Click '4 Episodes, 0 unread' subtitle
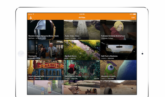The height and width of the screenshot is (97, 165). [107, 38]
